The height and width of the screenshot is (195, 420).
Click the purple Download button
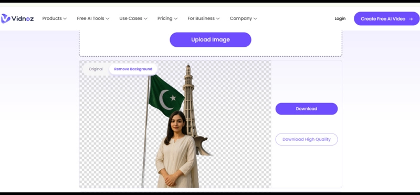coord(307,109)
